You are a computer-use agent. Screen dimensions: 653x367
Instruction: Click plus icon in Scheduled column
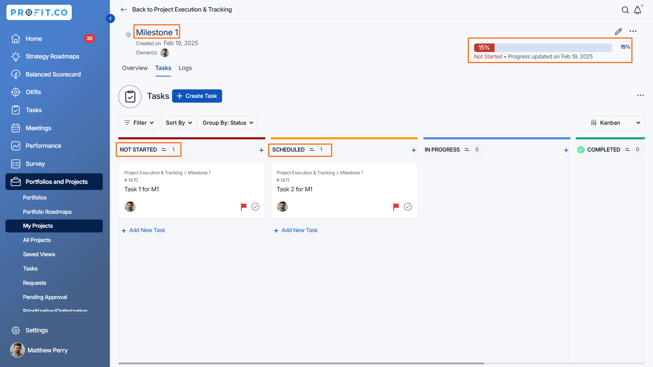(x=414, y=150)
